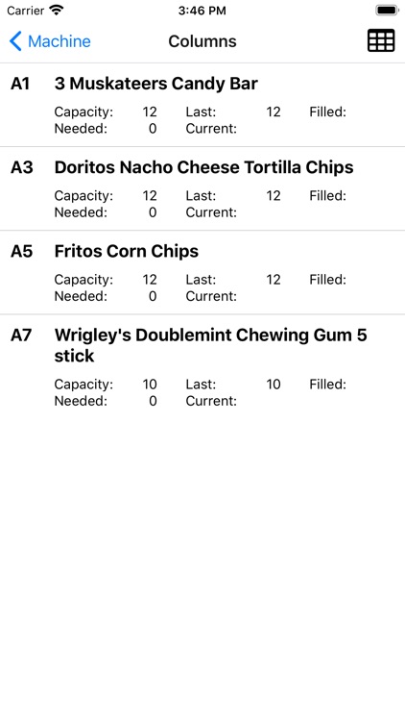
Task: Tap the battery status icon
Action: tap(387, 11)
